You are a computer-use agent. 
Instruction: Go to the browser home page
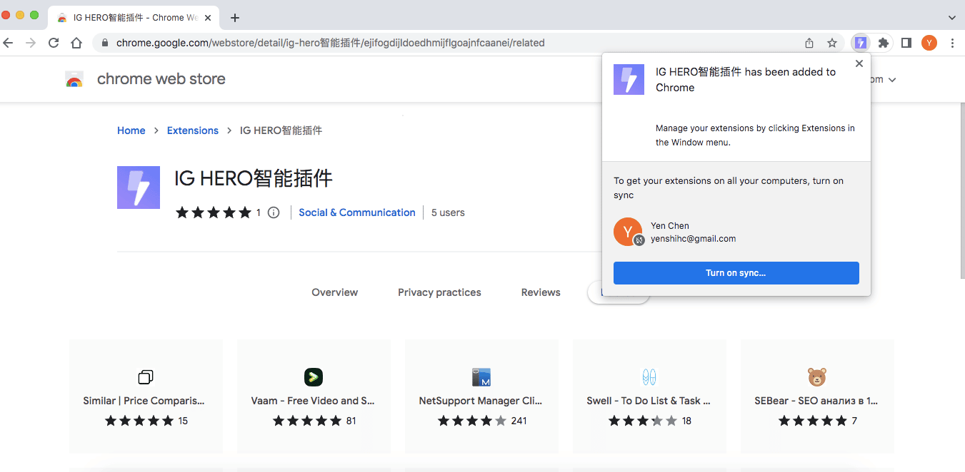point(76,43)
